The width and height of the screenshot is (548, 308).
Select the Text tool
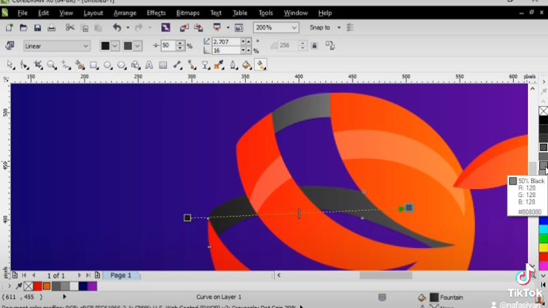tap(149, 65)
